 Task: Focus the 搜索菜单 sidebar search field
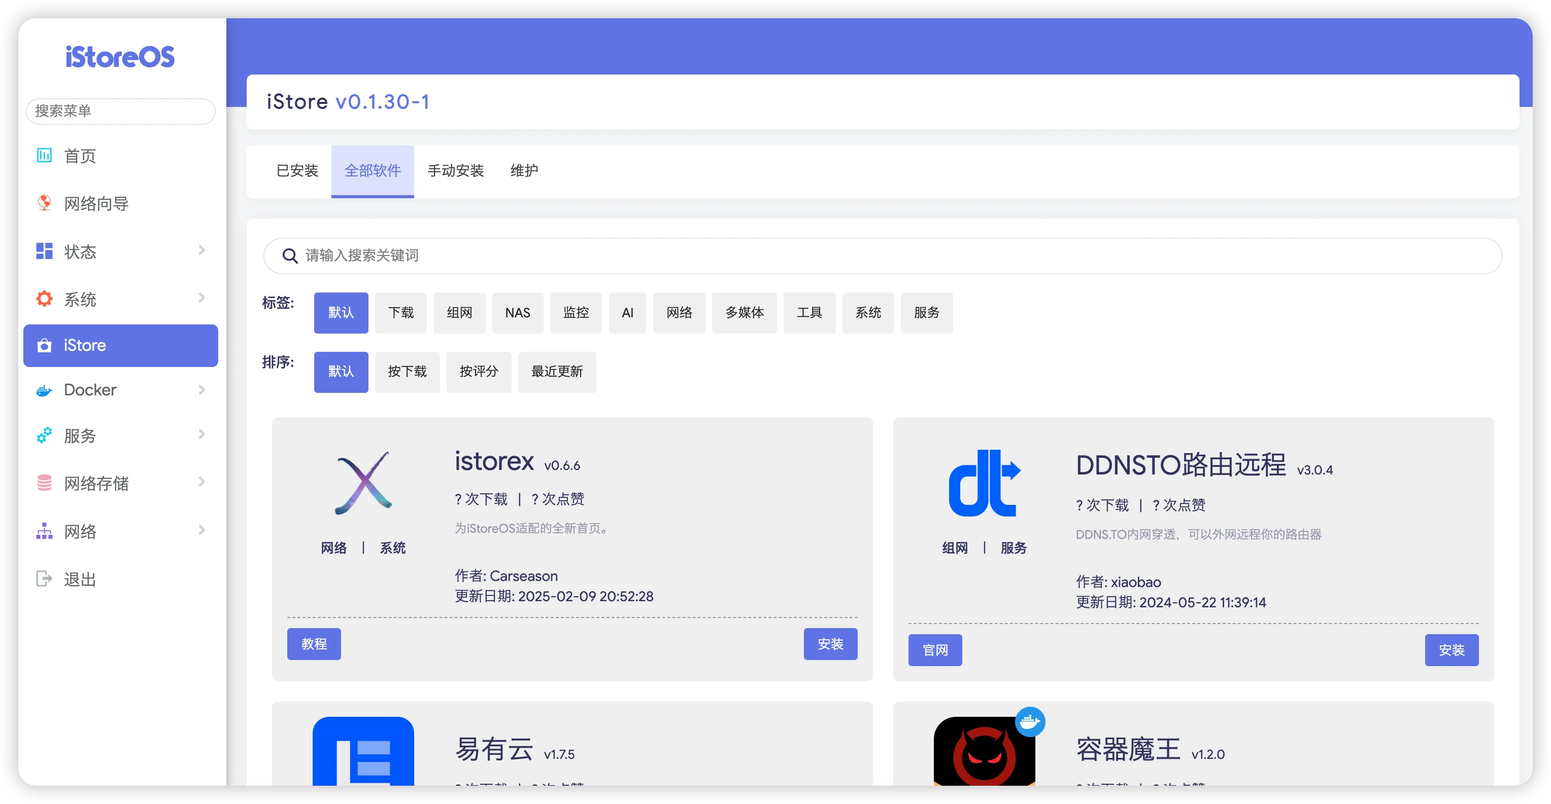click(x=120, y=111)
